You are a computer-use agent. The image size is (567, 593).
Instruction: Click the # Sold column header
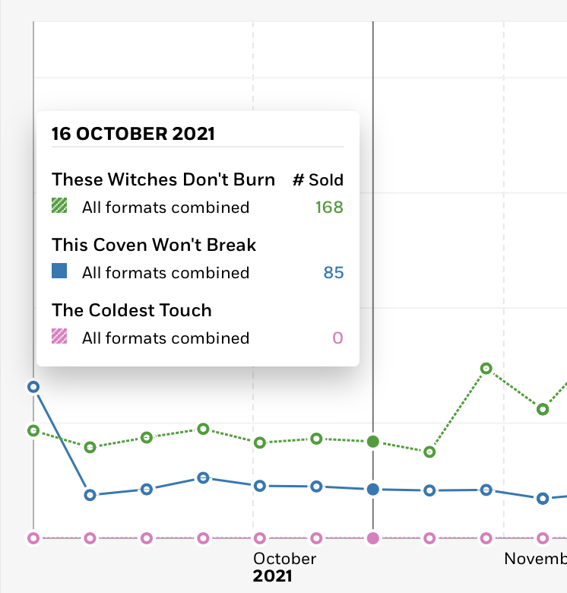pos(318,179)
